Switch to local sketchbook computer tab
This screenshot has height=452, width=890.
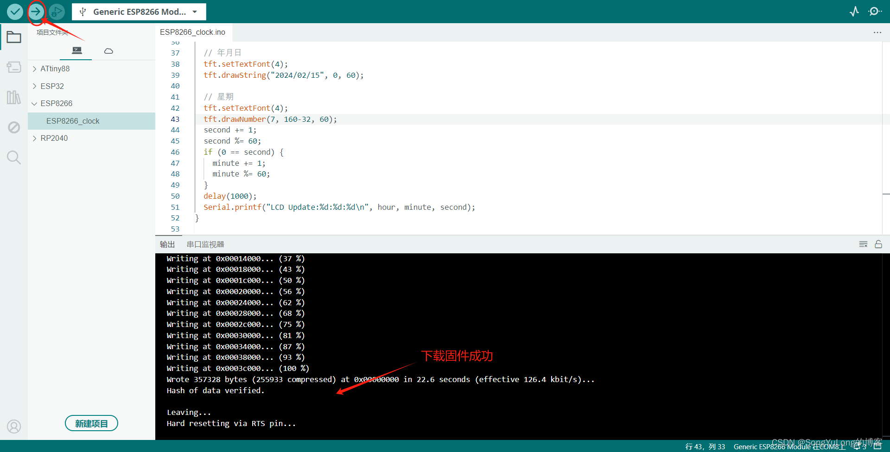[x=77, y=50]
